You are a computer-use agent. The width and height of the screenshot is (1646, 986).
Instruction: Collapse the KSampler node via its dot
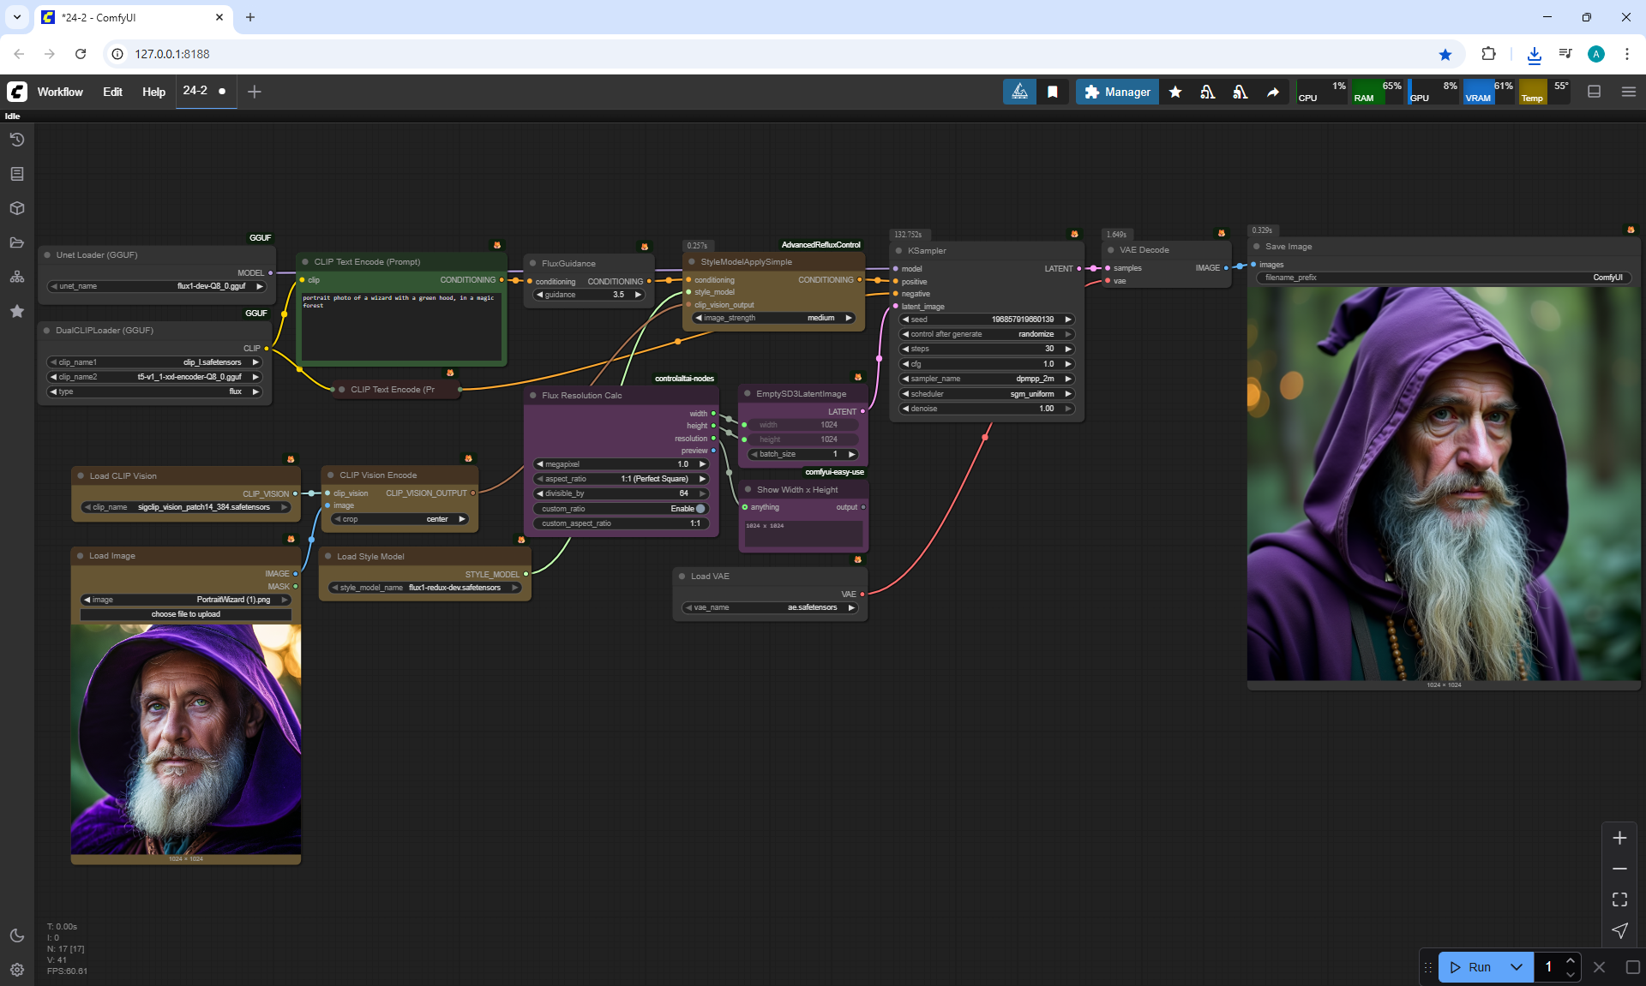tap(898, 251)
